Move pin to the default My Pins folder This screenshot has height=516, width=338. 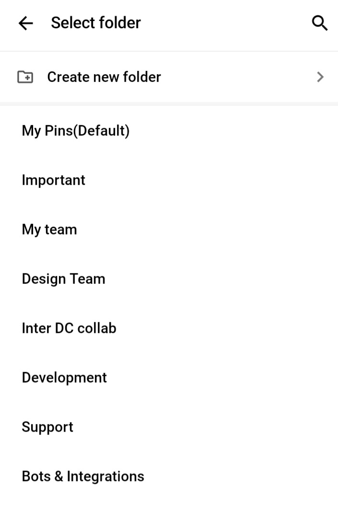click(169, 130)
